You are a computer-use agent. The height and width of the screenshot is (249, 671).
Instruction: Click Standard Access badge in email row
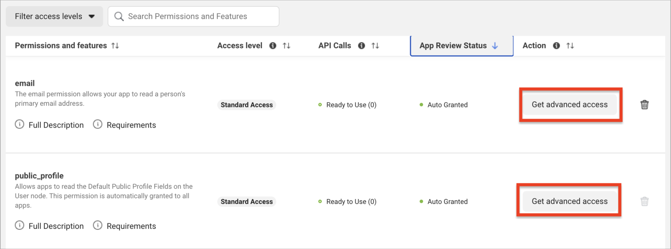click(247, 105)
